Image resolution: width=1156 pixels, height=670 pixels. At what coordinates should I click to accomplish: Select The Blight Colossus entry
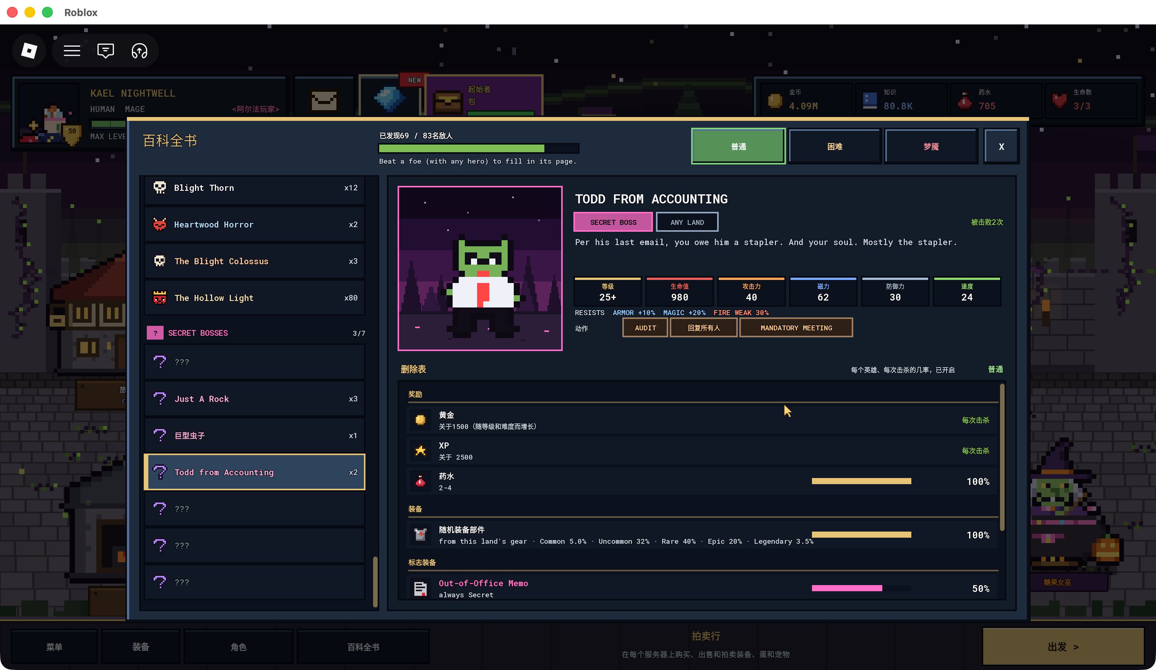click(x=255, y=261)
